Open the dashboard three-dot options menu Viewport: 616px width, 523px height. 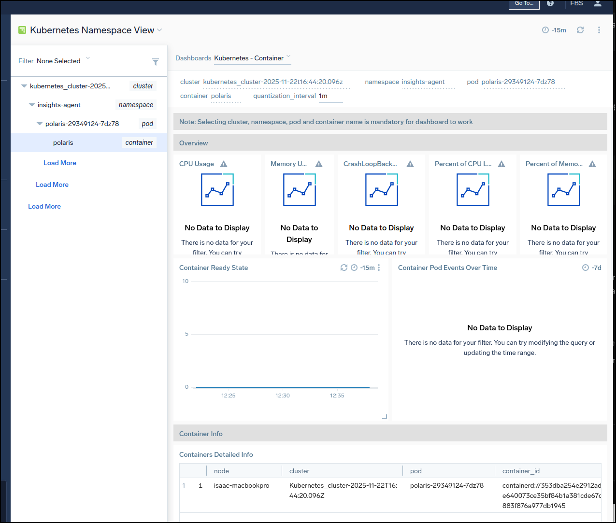coord(599,30)
